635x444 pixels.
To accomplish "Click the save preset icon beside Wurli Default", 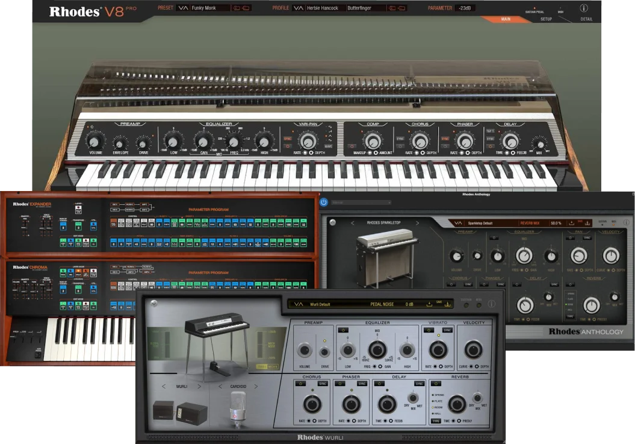I will point(448,304).
